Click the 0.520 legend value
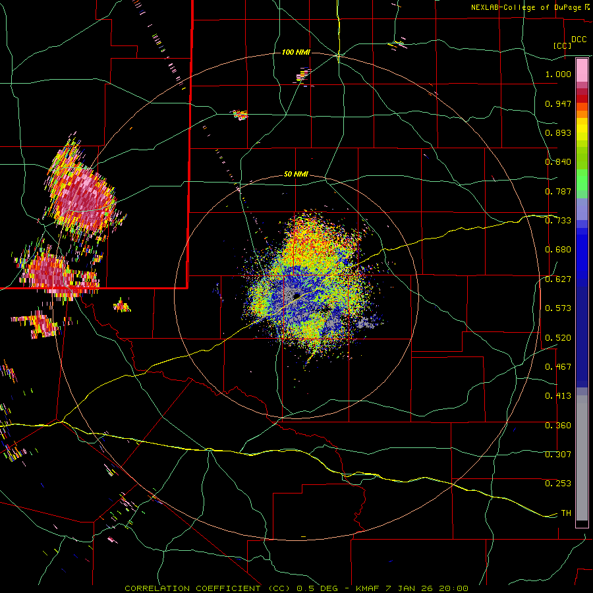 coord(558,337)
